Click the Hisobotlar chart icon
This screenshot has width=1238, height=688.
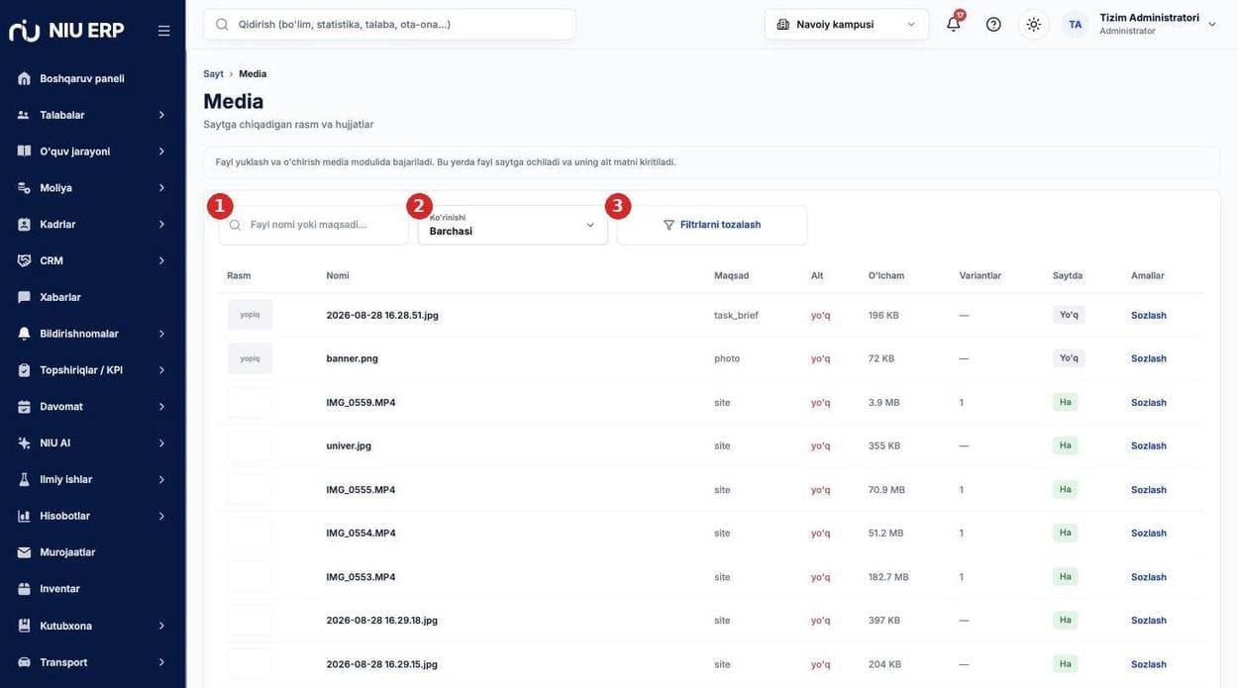(x=24, y=516)
